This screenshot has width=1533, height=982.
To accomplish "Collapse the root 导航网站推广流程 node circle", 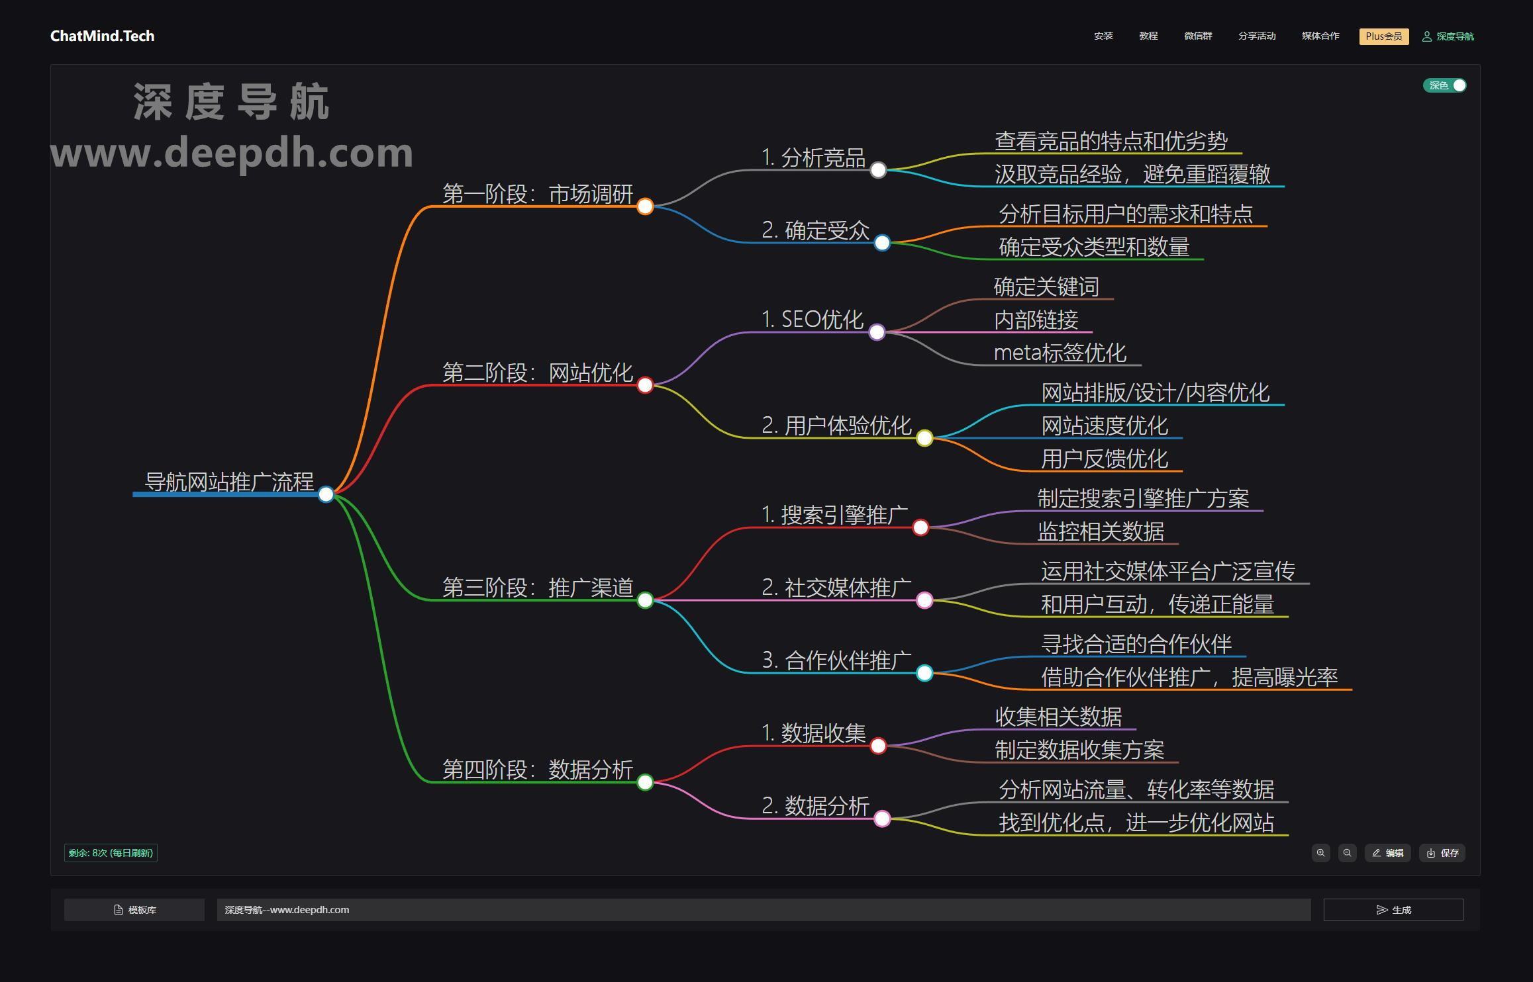I will pos(326,494).
